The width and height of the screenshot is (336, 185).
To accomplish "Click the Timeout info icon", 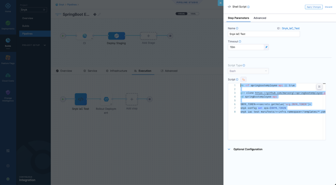I will point(240,41).
